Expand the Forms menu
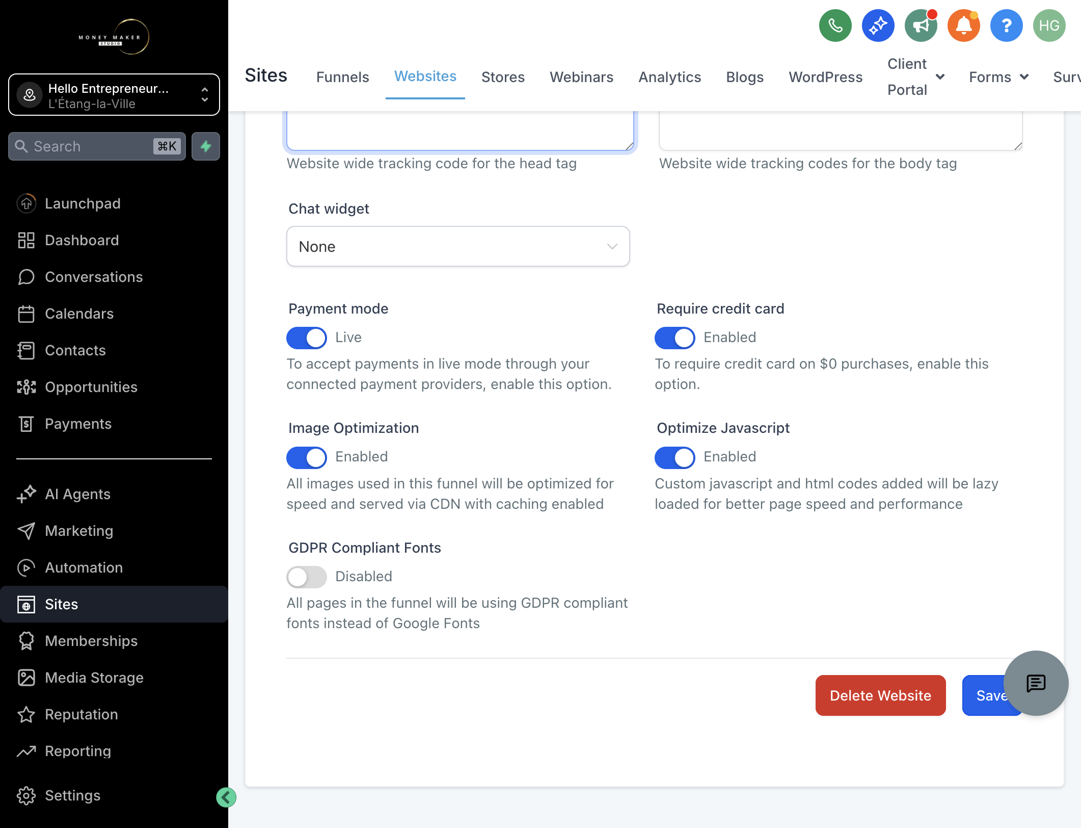The width and height of the screenshot is (1081, 828). [x=998, y=76]
